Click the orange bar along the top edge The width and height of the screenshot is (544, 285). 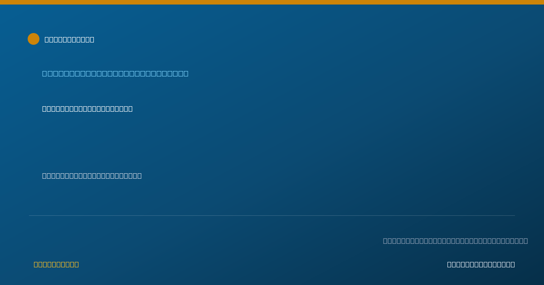point(272,2)
